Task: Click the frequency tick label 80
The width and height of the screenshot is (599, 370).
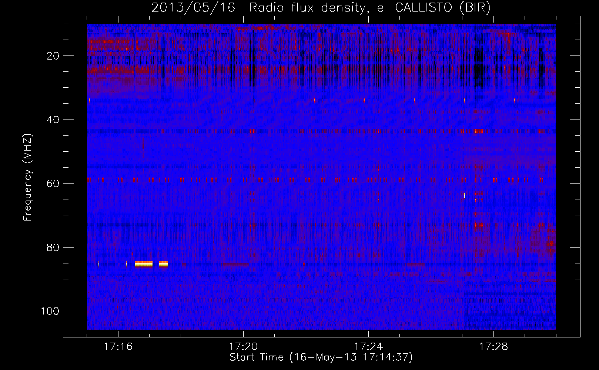Action: click(x=53, y=247)
